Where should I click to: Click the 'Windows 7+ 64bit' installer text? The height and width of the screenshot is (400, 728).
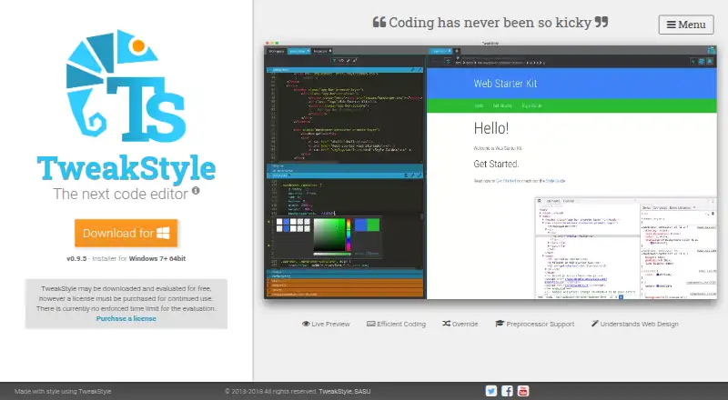click(157, 258)
